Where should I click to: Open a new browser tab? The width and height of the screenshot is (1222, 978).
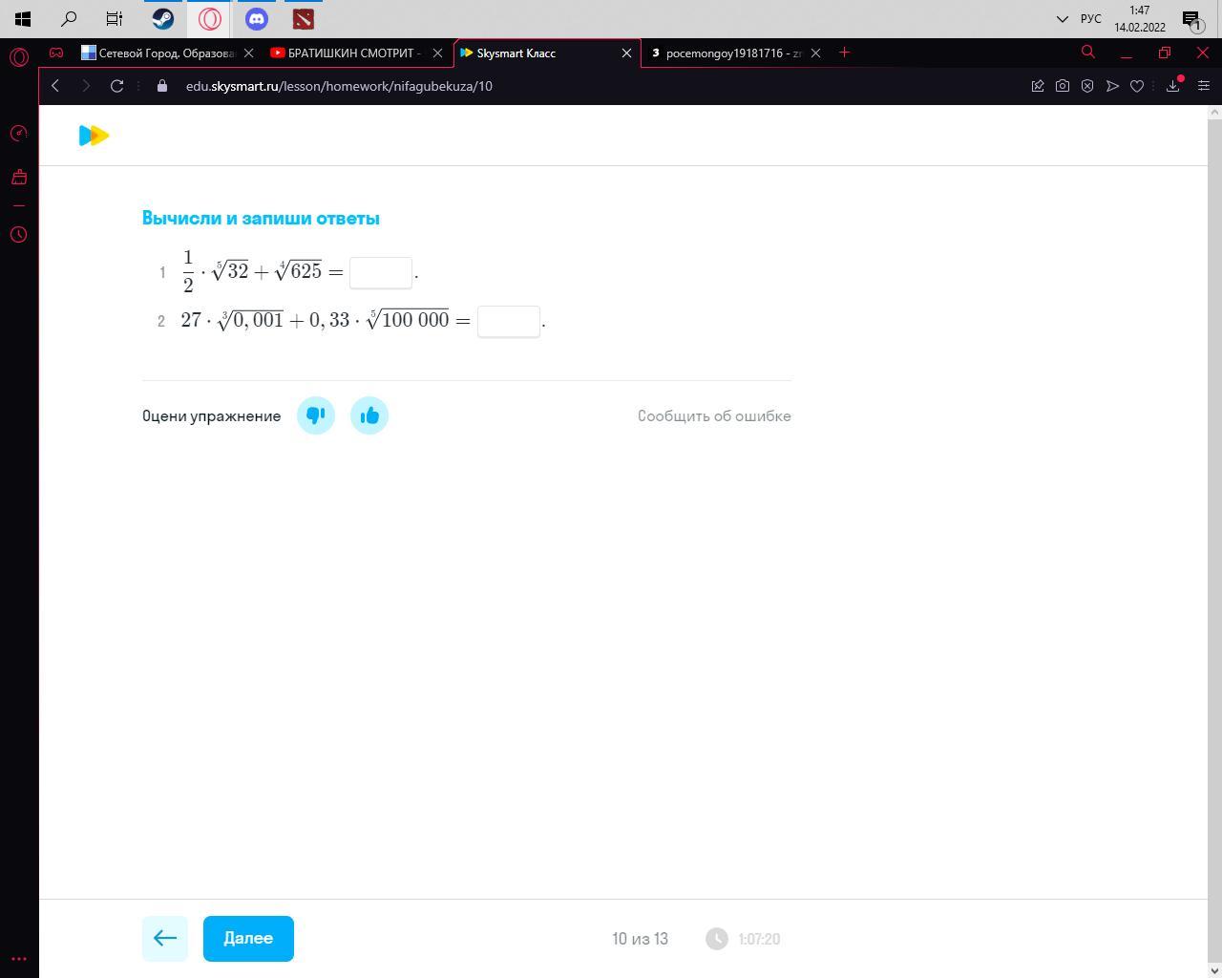pos(844,53)
